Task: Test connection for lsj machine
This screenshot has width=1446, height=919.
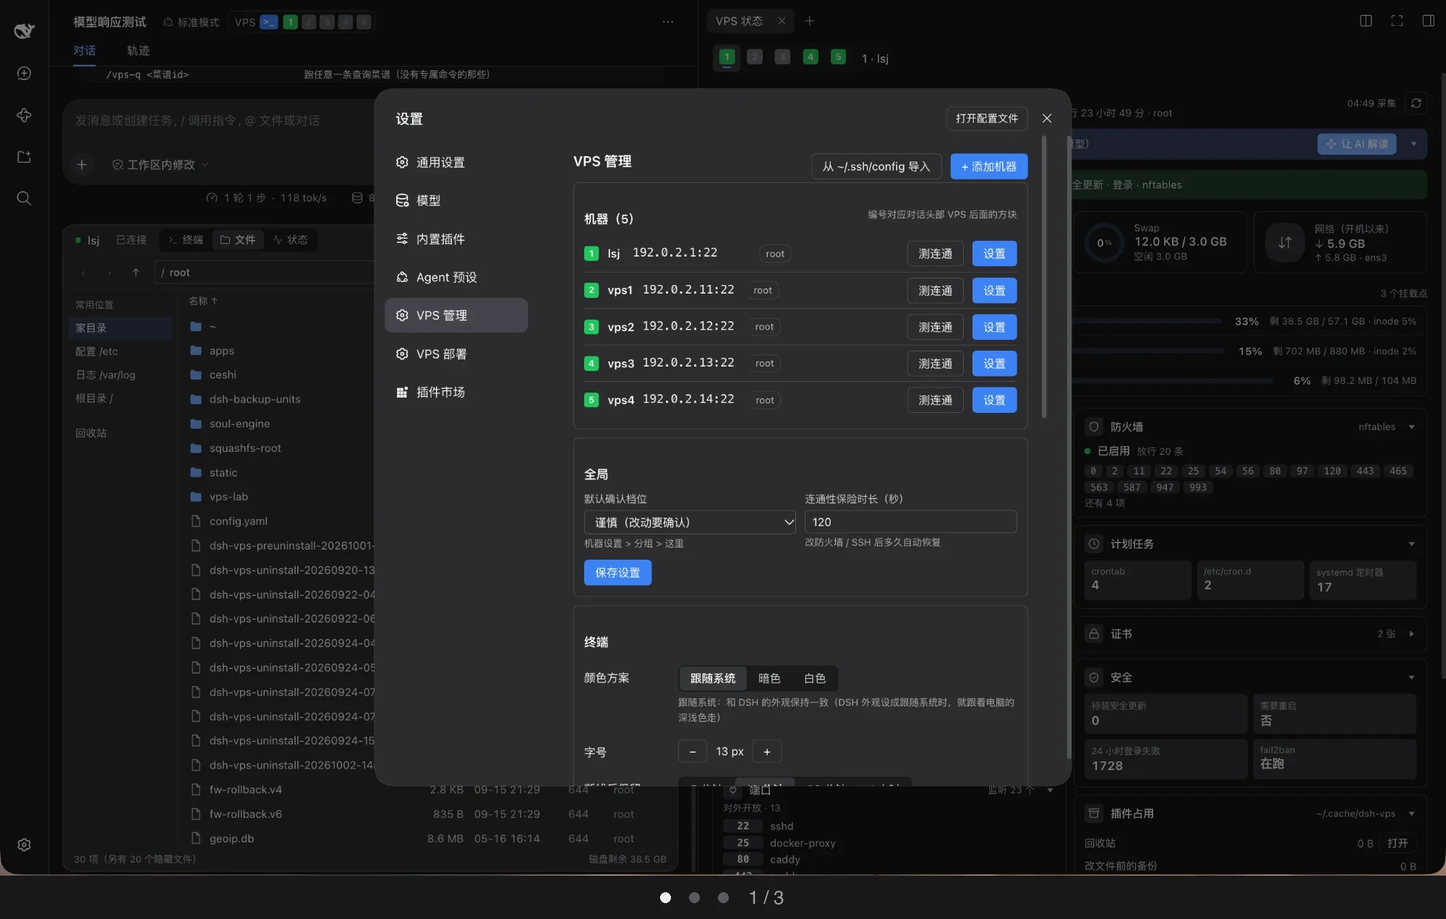Action: (x=936, y=254)
